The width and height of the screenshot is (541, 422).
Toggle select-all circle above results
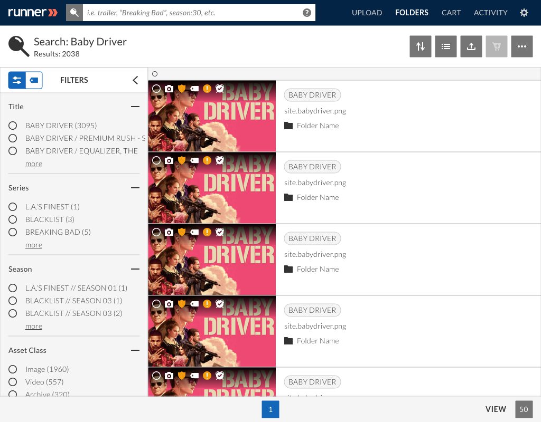point(155,74)
